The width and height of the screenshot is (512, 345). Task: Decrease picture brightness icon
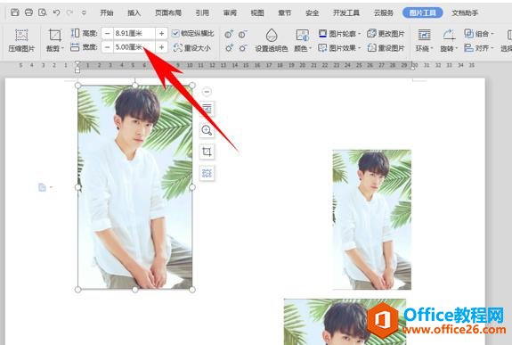click(242, 48)
